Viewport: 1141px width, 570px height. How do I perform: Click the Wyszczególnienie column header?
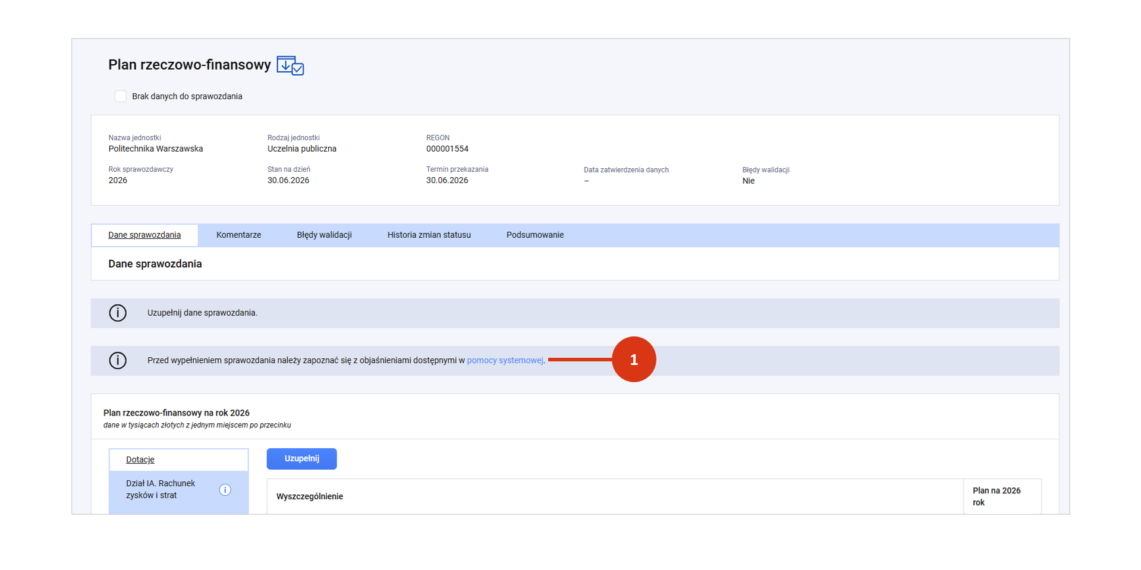(x=309, y=496)
